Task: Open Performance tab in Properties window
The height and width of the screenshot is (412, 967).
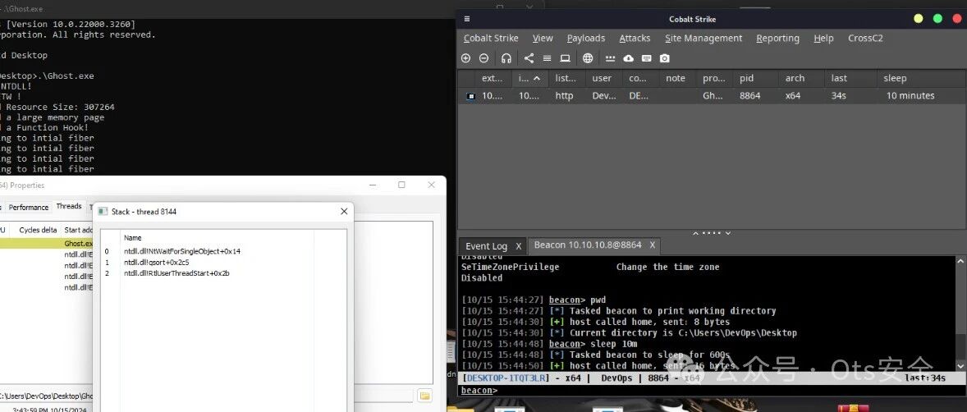Action: click(x=29, y=208)
